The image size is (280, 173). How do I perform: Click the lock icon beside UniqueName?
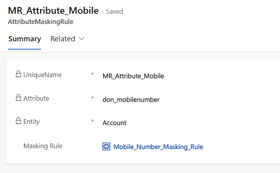pyautogui.click(x=18, y=74)
